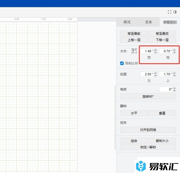
Task: Click the left position field 2.00
Action: point(147,74)
